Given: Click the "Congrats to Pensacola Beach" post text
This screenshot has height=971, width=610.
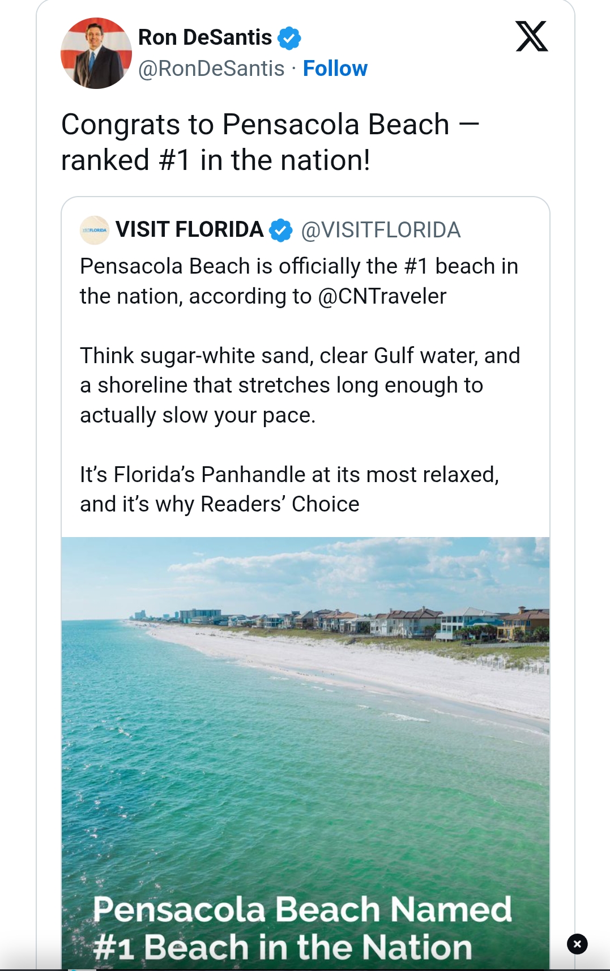Looking at the screenshot, I should tap(270, 142).
